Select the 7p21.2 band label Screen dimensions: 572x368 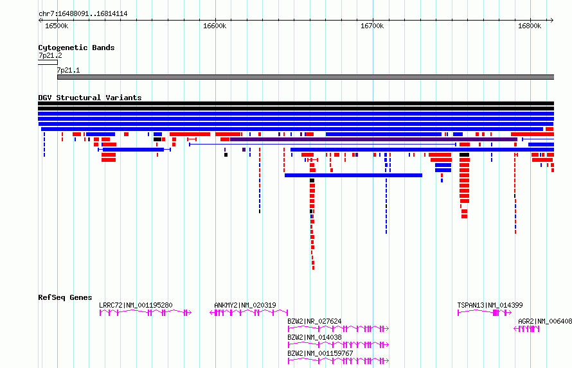[x=50, y=55]
